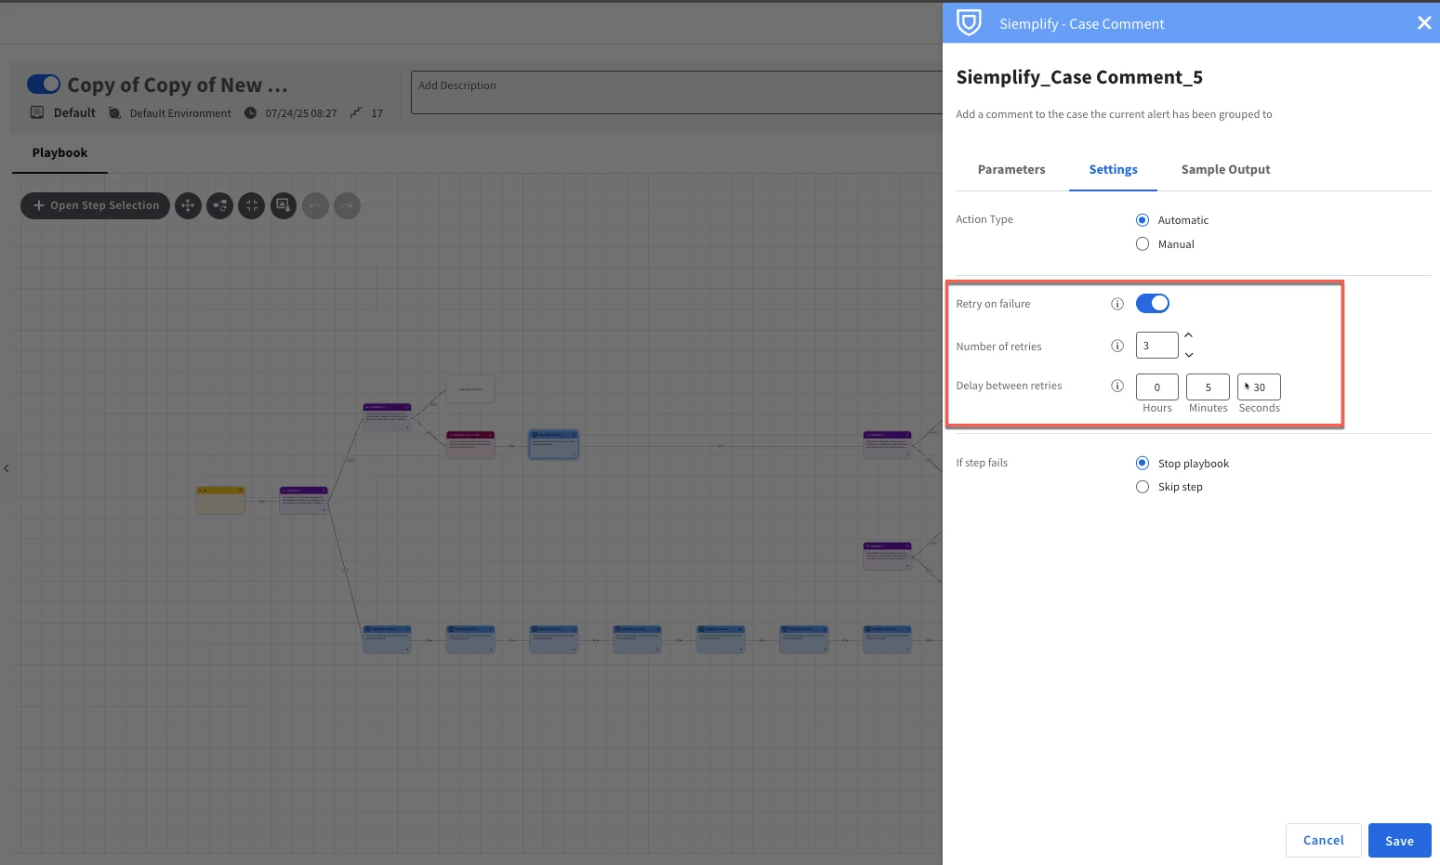1440x865 pixels.
Task: Click the Open Step Selection button
Action: click(95, 205)
